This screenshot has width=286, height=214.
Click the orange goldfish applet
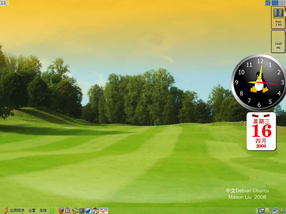103,211
